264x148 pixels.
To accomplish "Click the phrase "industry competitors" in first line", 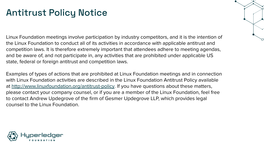I will pyautogui.click(x=144, y=37).
